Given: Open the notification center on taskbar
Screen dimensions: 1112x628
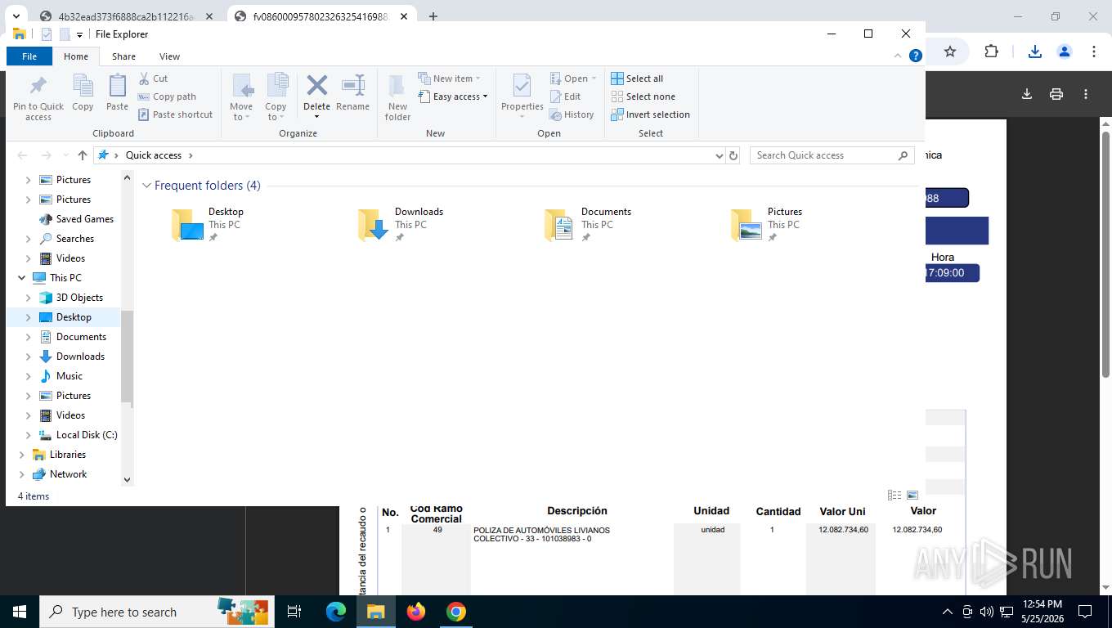Looking at the screenshot, I should (1085, 612).
